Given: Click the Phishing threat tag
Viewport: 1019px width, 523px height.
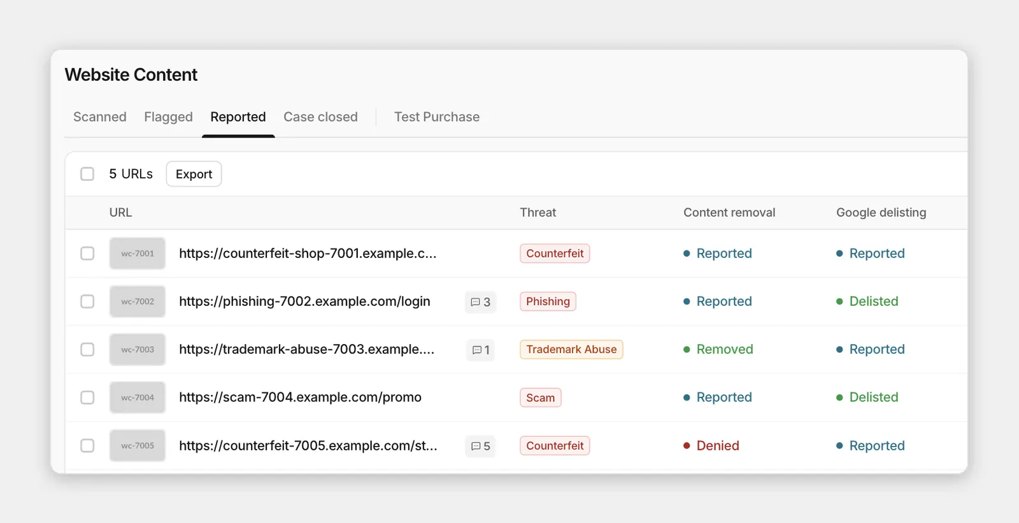Looking at the screenshot, I should click(x=548, y=301).
